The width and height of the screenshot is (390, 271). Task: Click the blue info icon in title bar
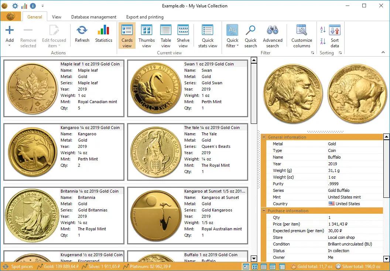coord(33,6)
